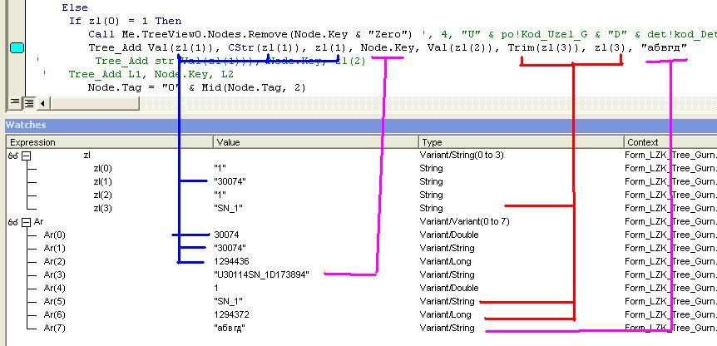
Task: Select the Ar(3) watch row
Action: 361,274
